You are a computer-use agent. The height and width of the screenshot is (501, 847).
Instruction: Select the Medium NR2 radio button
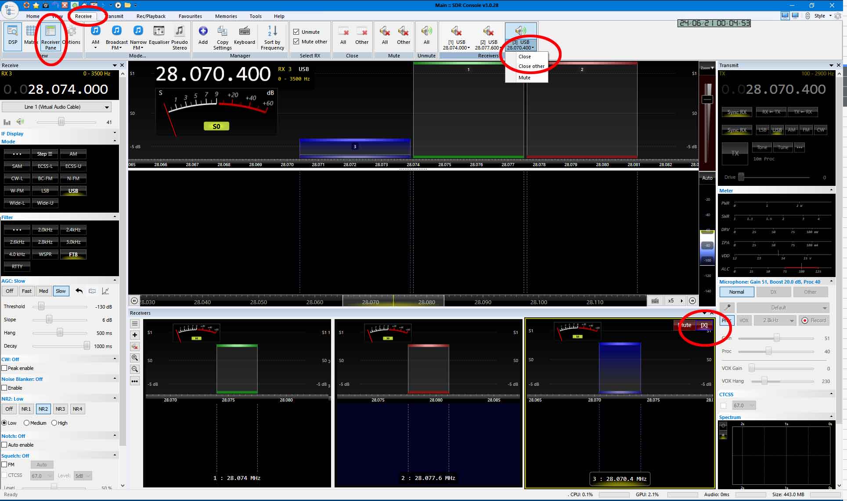(x=27, y=423)
